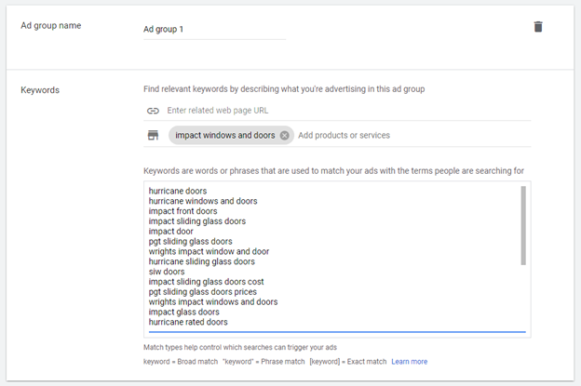Image resolution: width=581 pixels, height=386 pixels.
Task: Click the link icon beside URL field
Action: coord(153,111)
